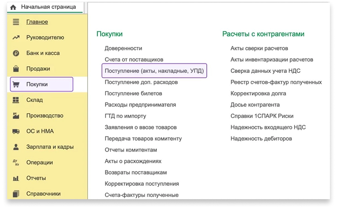Open Отчеты комитентам
This screenshot has width=337, height=208.
(131, 150)
